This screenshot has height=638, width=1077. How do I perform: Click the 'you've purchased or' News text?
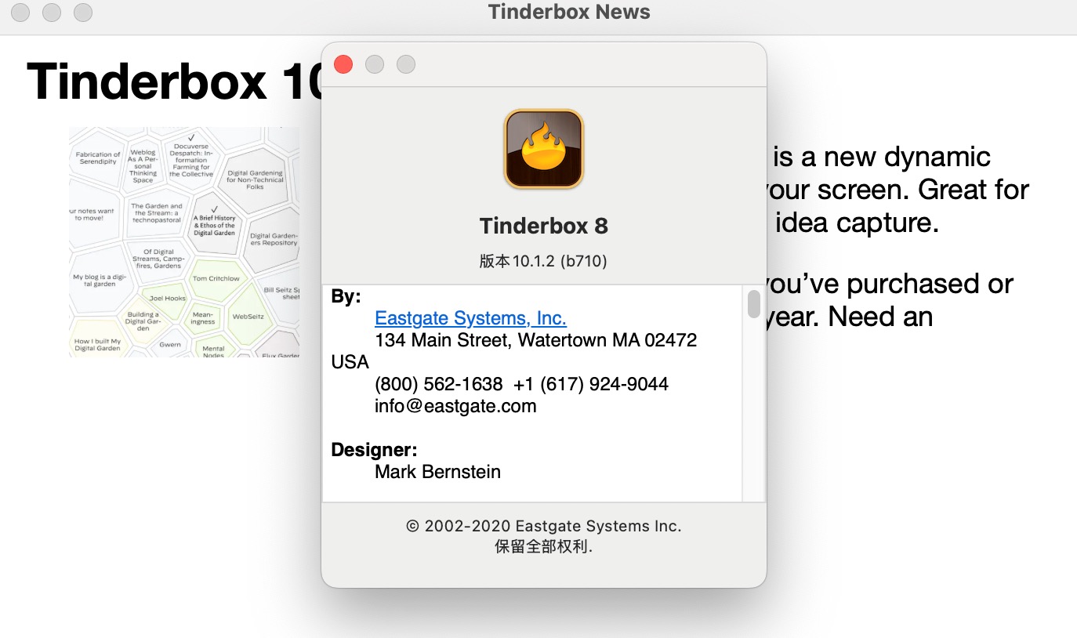point(890,284)
